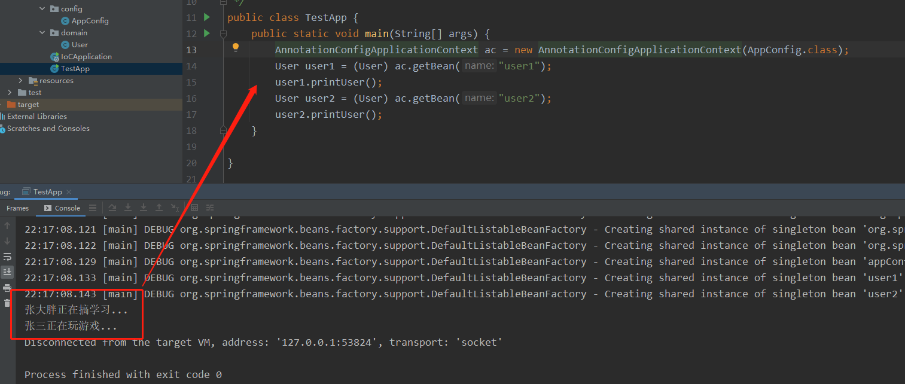Click console Down the Stack Trace arrow
905x384 pixels.
coord(7,241)
